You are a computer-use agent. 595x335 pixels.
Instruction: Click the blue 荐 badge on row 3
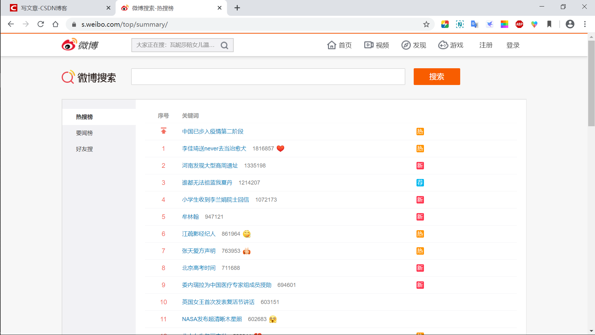[420, 183]
